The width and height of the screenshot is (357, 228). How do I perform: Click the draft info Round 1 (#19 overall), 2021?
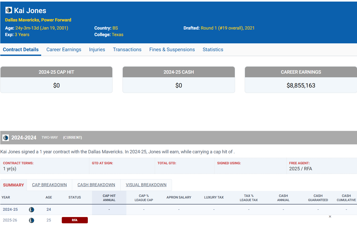click(x=227, y=28)
